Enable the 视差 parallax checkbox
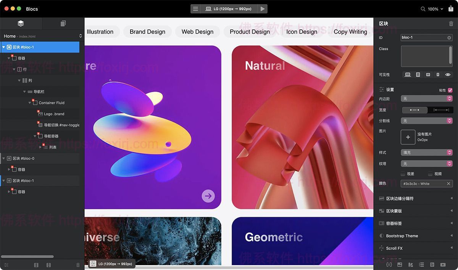This screenshot has height=270, width=458. 403,174
